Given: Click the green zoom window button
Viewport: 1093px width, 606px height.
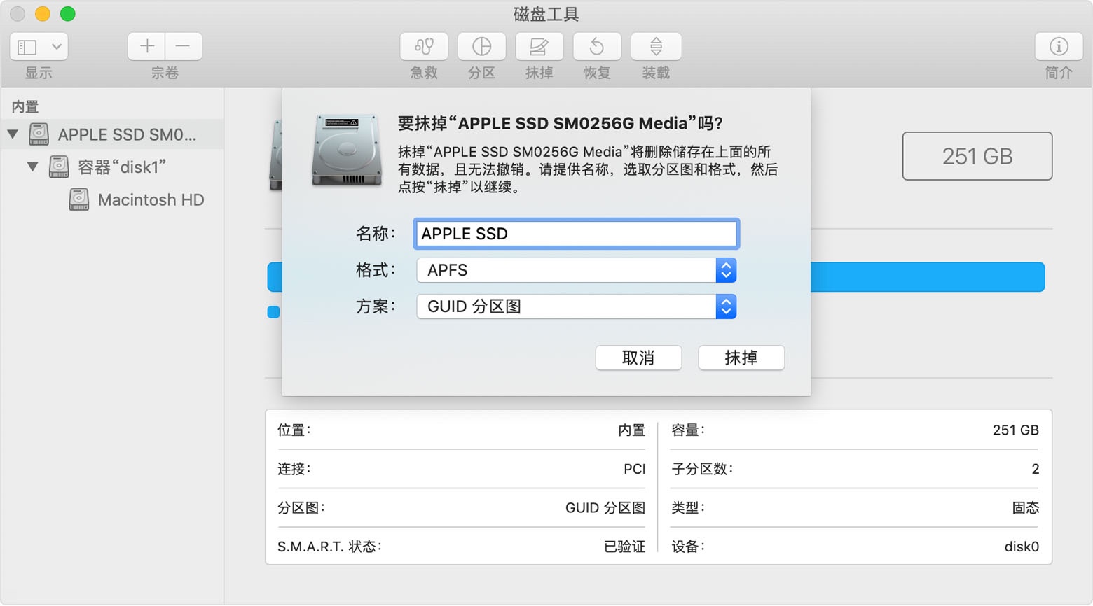Looking at the screenshot, I should (x=68, y=14).
